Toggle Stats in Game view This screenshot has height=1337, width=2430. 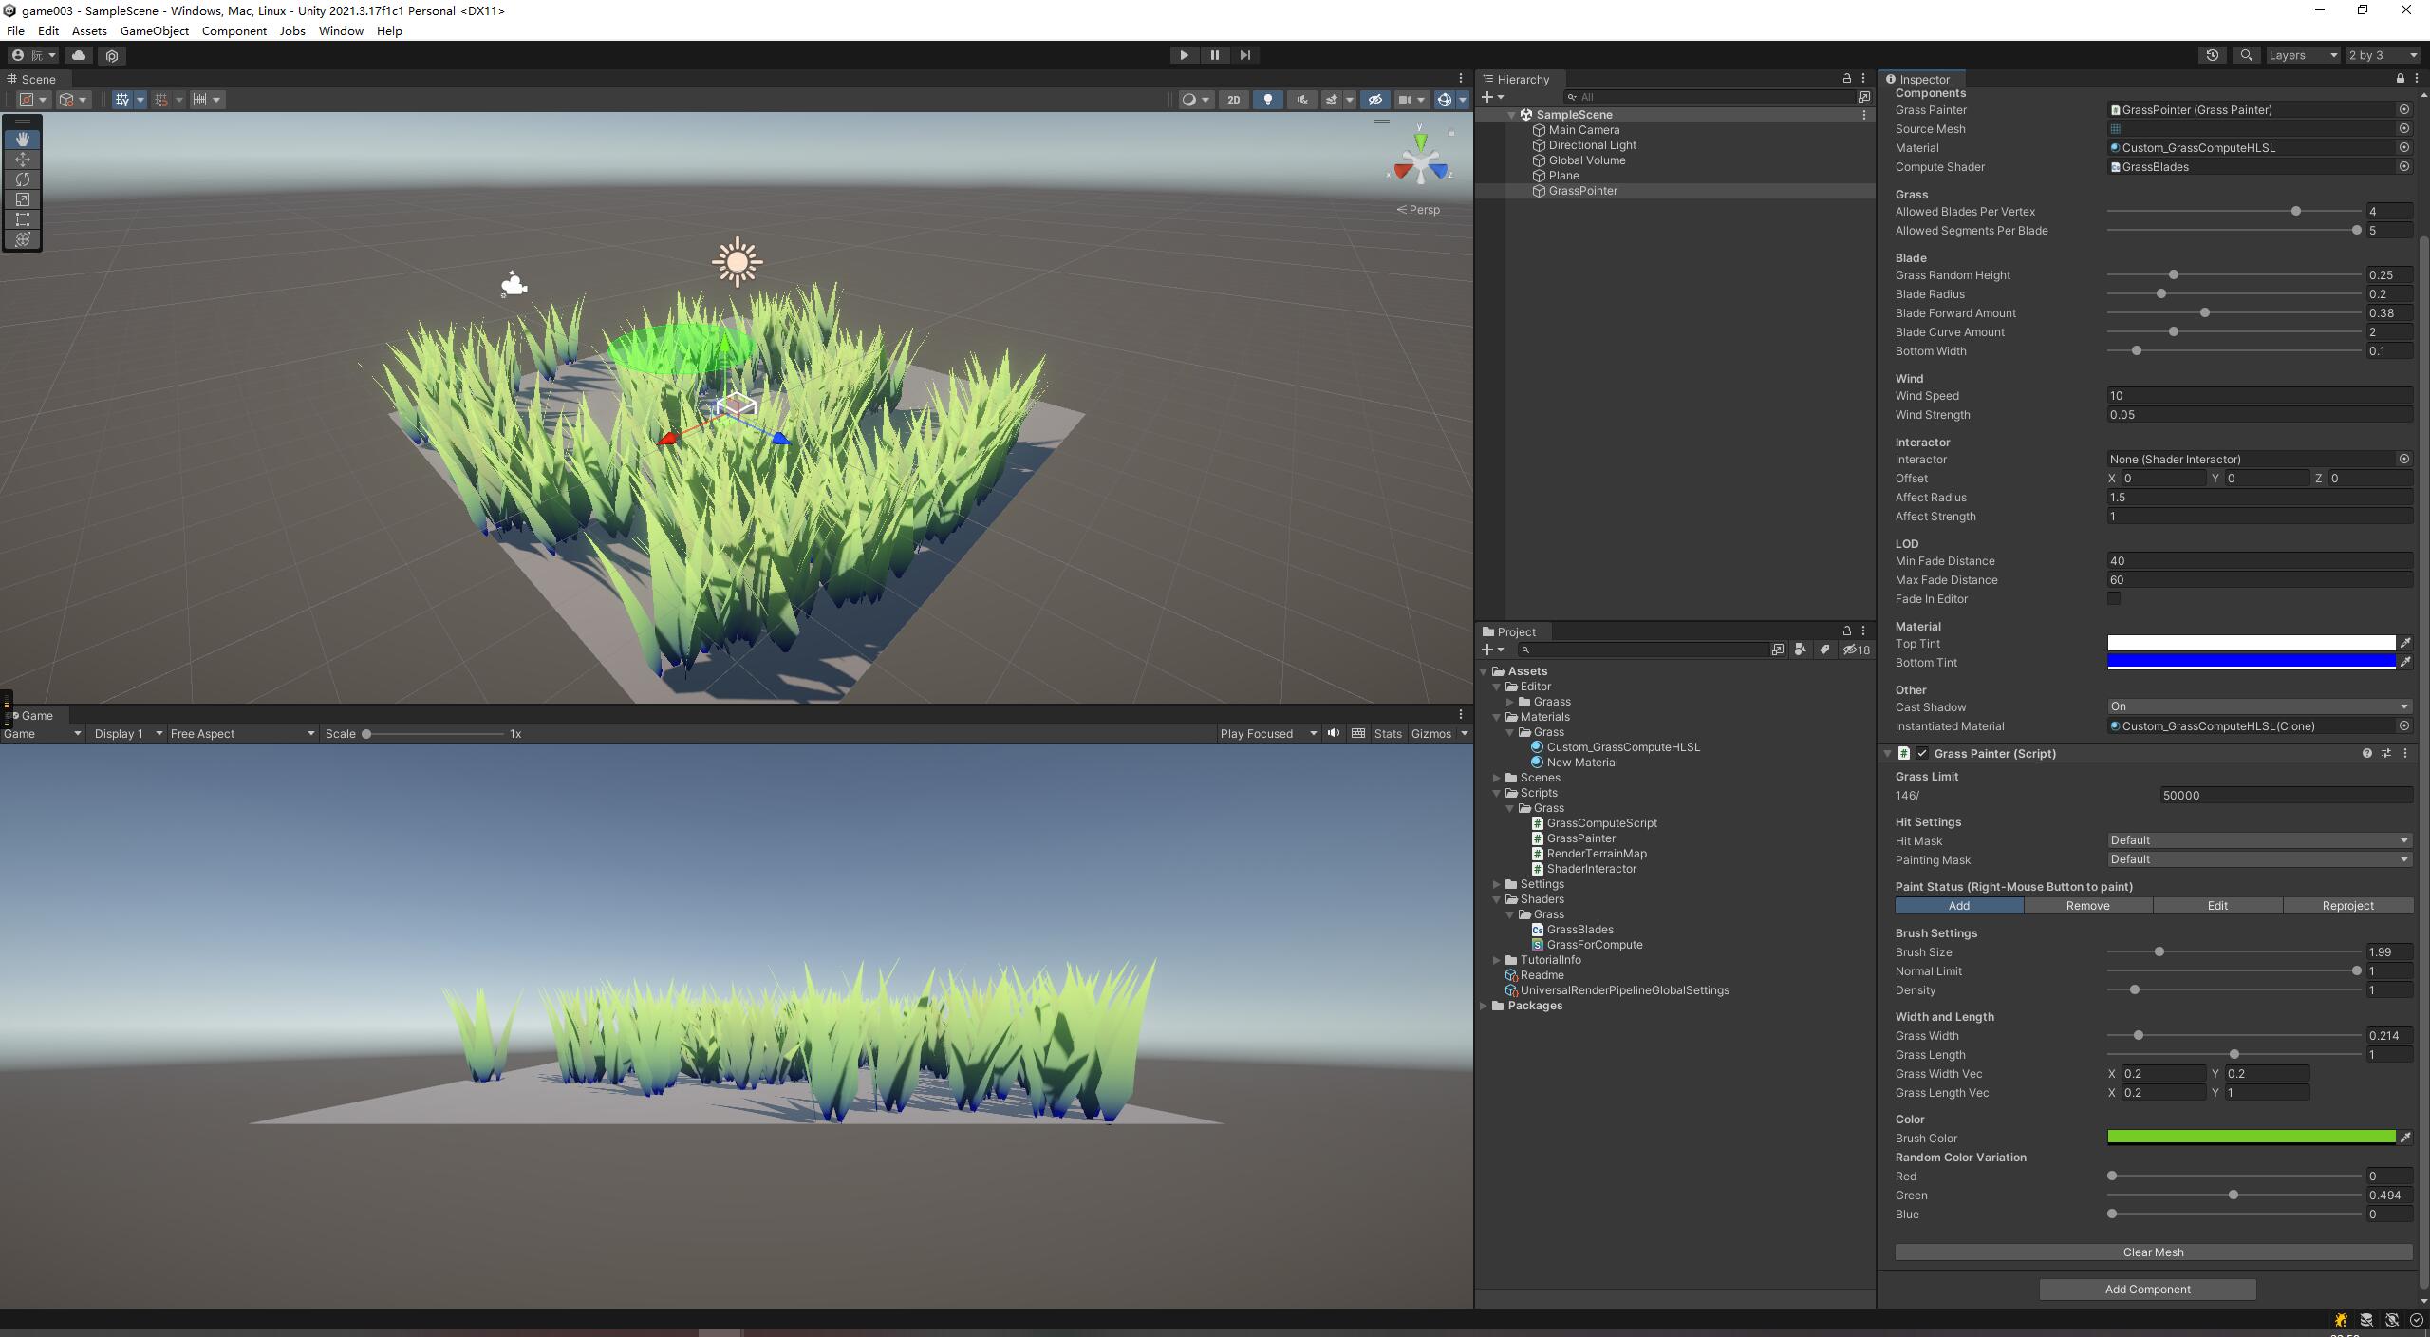[x=1387, y=733]
